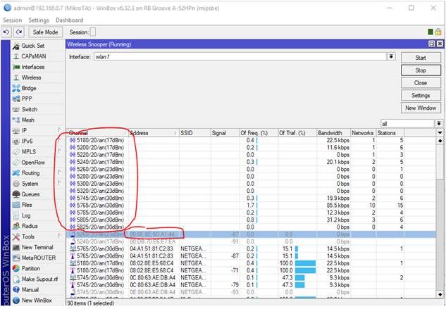Click the lock icon at top right
The image size is (446, 309).
pos(438,32)
